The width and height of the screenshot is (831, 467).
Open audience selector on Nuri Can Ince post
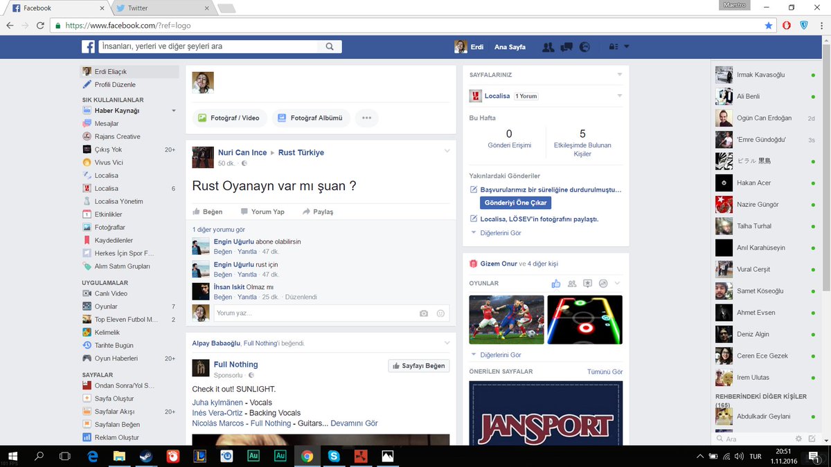coord(244,163)
